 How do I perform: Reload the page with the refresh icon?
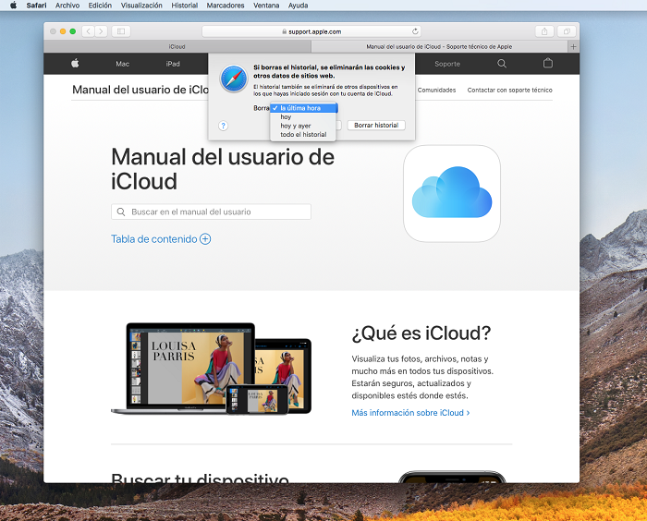(x=415, y=31)
